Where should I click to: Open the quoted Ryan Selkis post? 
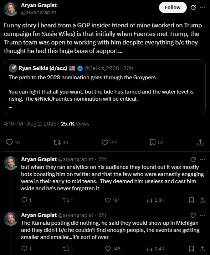click(x=105, y=87)
